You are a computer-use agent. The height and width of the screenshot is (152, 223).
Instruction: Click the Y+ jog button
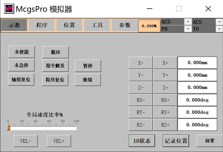coord(165,75)
